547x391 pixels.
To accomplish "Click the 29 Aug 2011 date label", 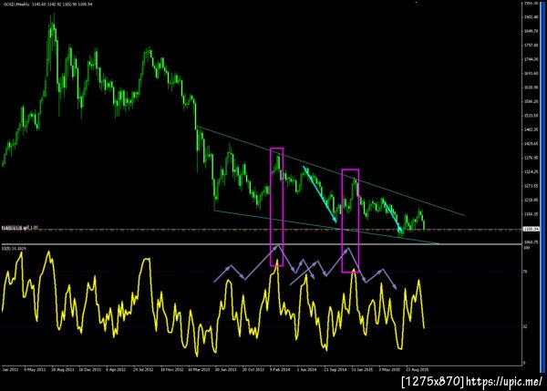I will [x=63, y=369].
